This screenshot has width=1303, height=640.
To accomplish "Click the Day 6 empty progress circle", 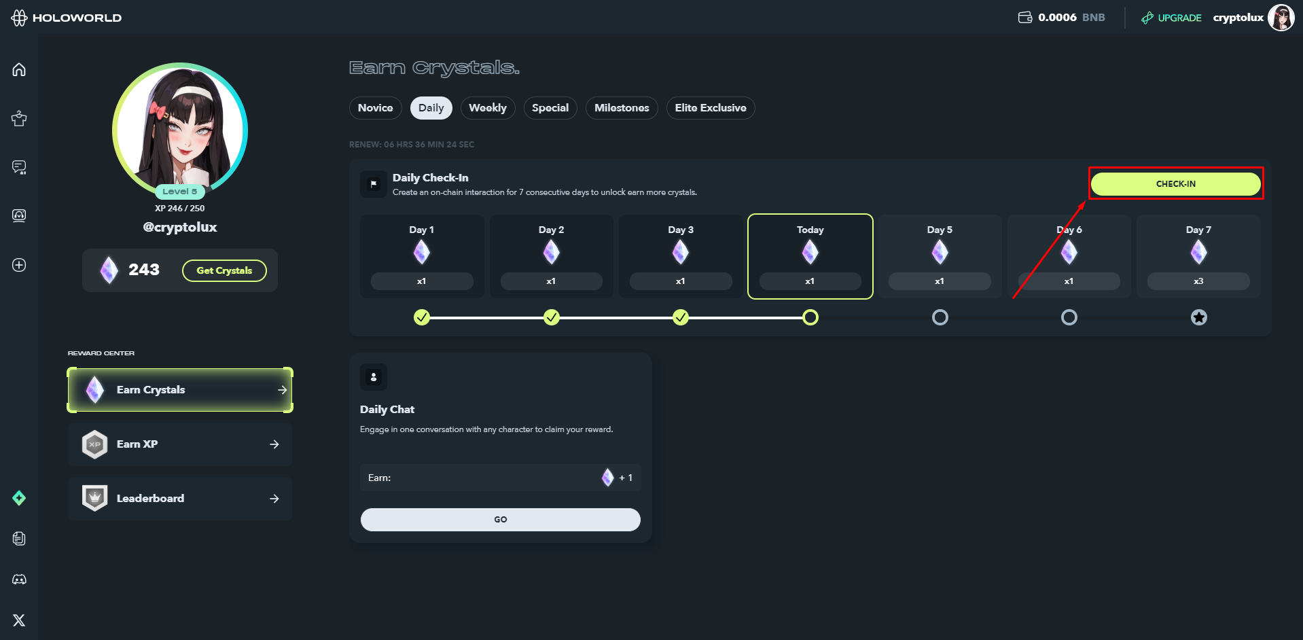I will coord(1069,317).
